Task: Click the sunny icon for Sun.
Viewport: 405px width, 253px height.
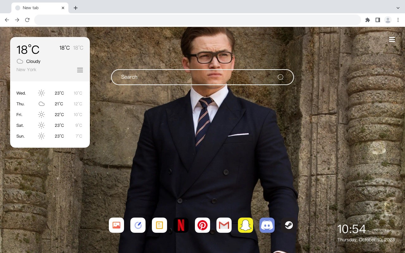Action: tap(41, 136)
